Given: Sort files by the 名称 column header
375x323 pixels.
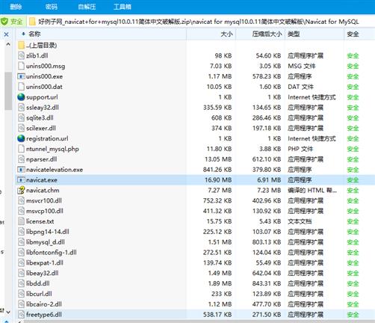Looking at the screenshot, I should [34, 34].
